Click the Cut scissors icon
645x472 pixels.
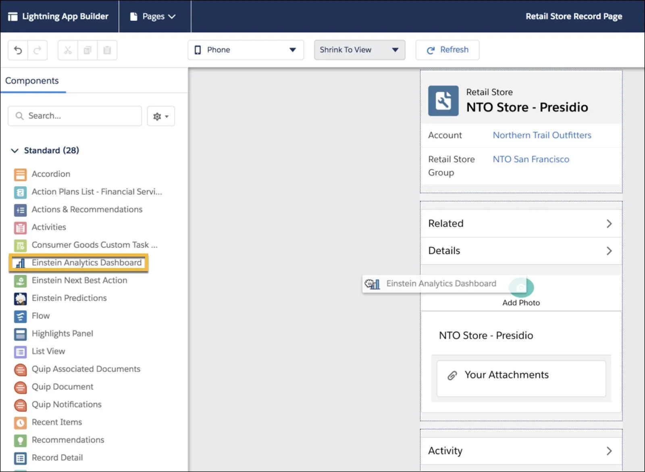(x=68, y=50)
